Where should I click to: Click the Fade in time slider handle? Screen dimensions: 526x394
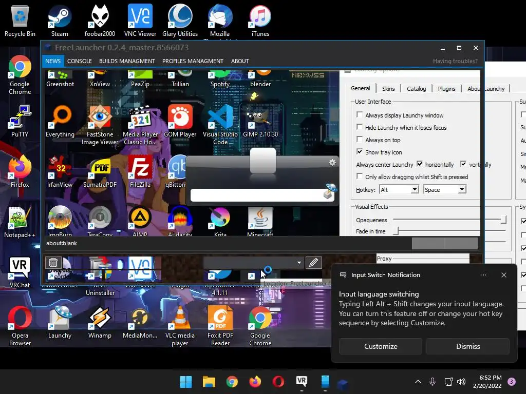pos(396,231)
